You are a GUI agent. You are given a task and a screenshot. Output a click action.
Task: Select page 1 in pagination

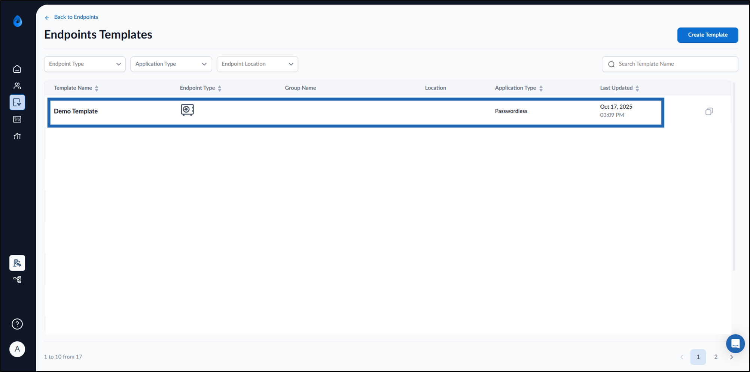[698, 357]
